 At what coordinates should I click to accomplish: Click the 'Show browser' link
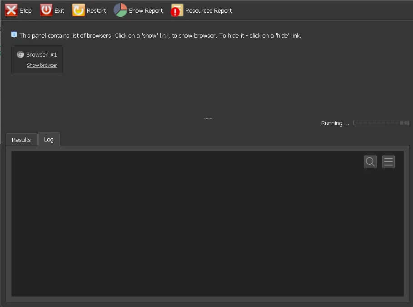[42, 65]
